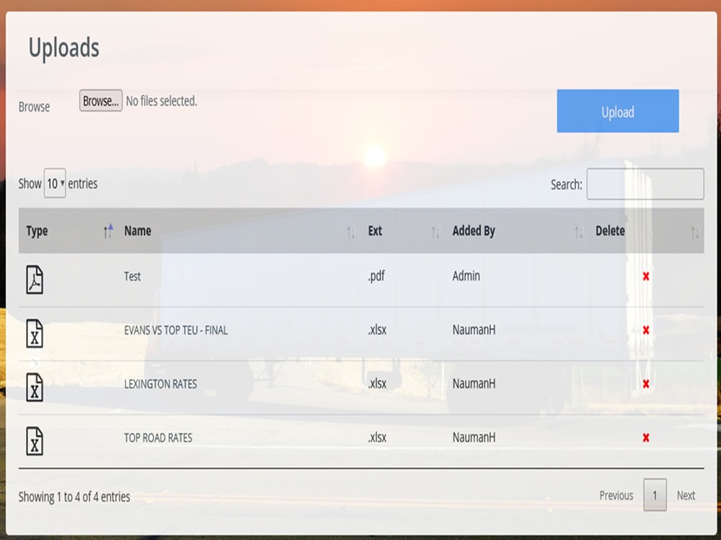721x540 pixels.
Task: Click NaumanH in TOP ROAD RATES row
Action: (x=474, y=437)
